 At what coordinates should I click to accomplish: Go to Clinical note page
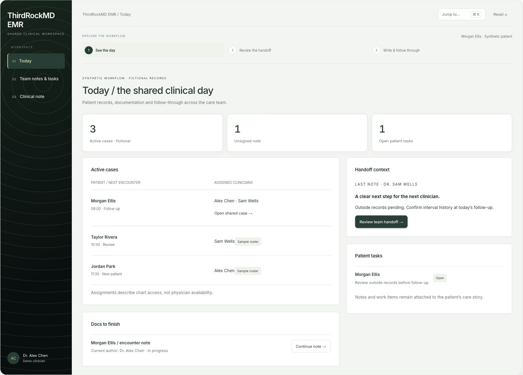pyautogui.click(x=36, y=97)
